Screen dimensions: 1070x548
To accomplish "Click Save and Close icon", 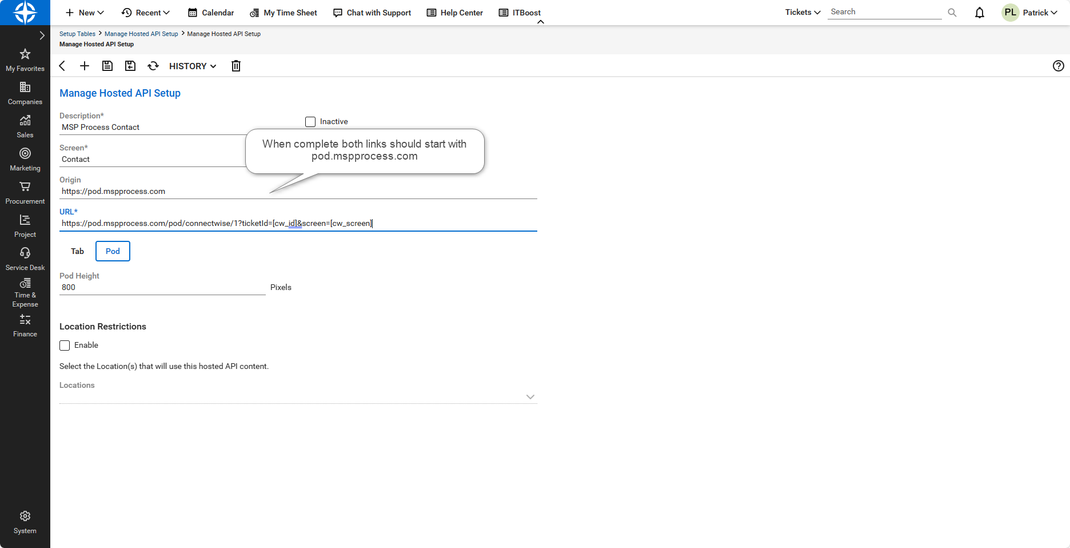I will pos(130,66).
